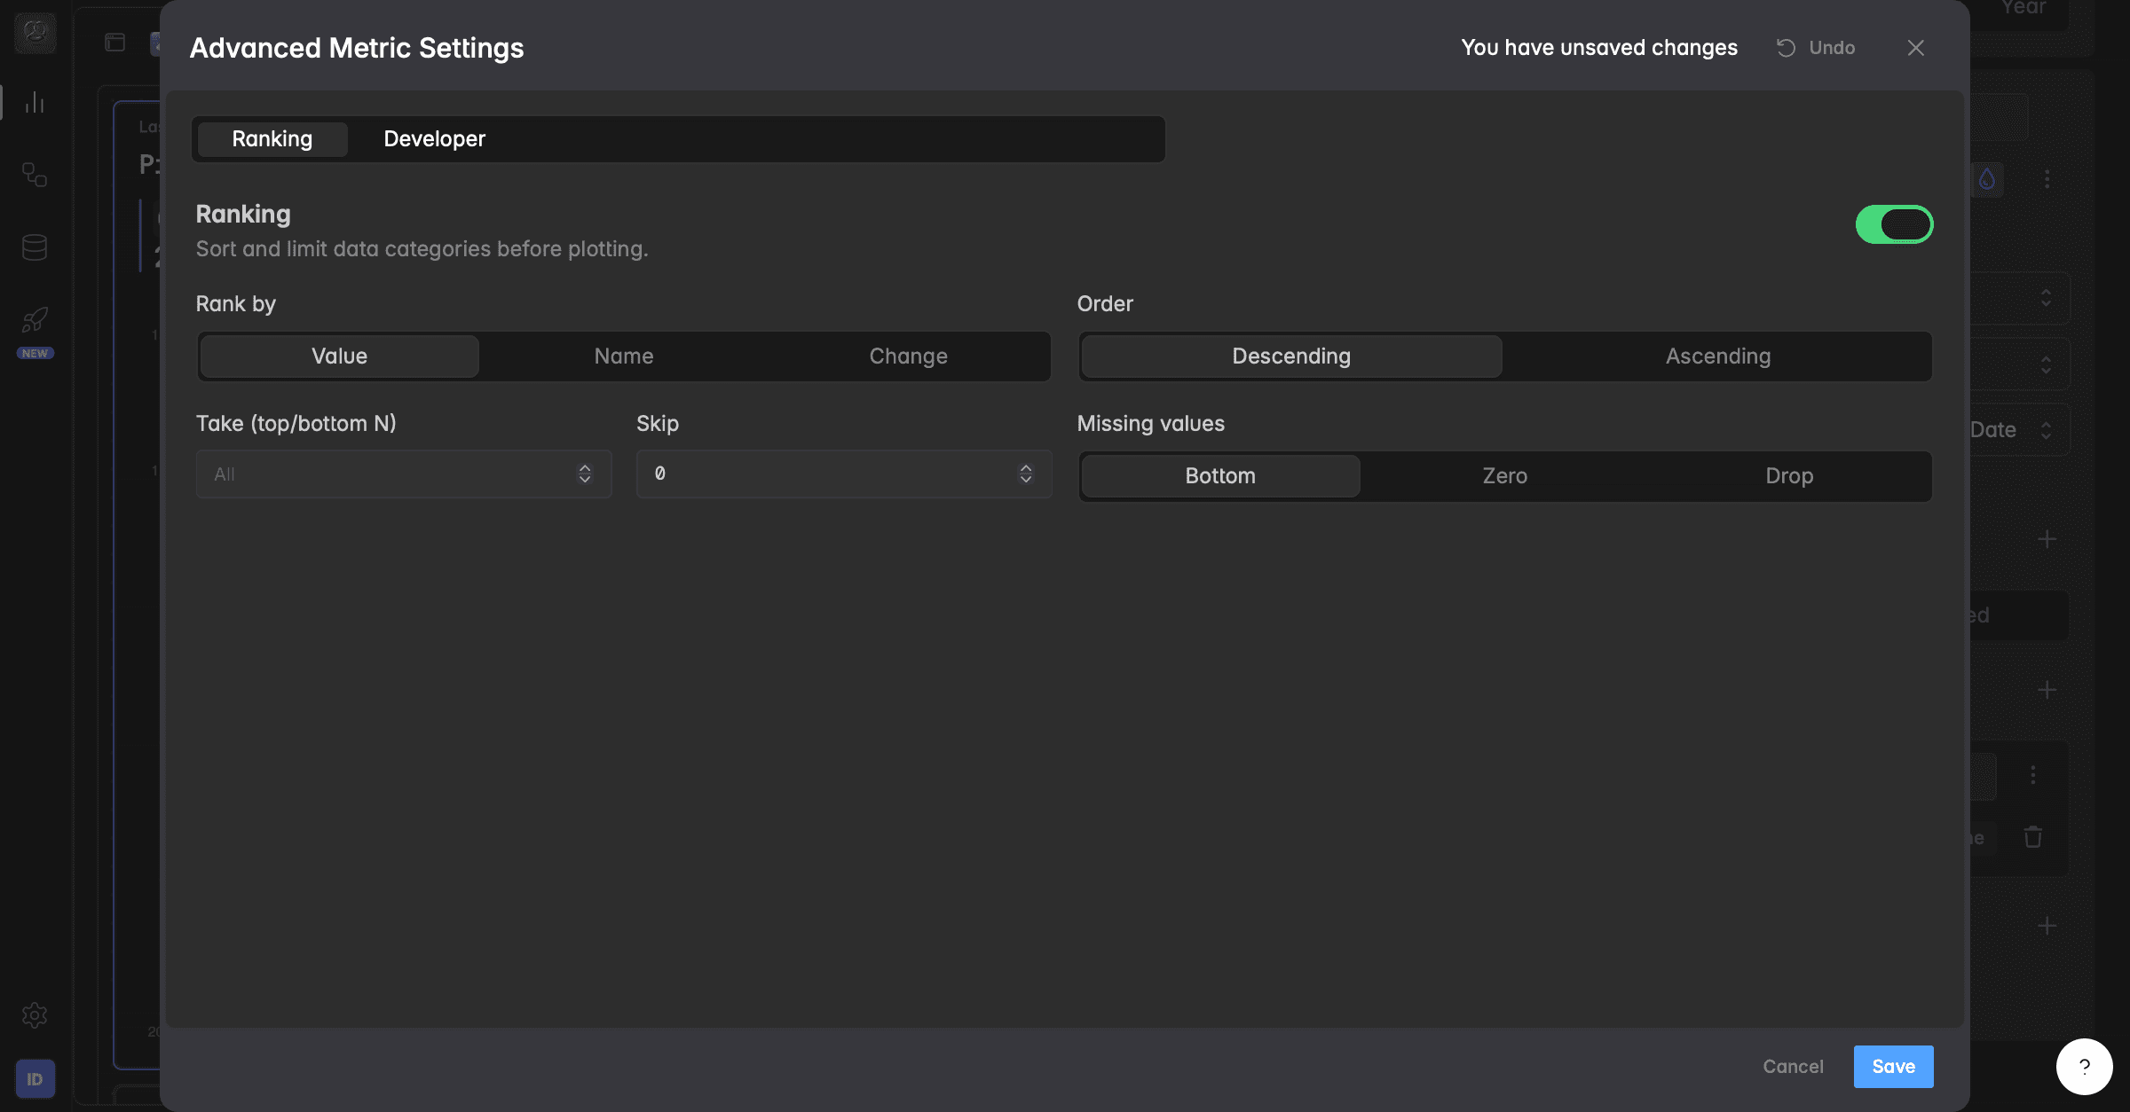
Task: Click the panel layout icon in background toolbar
Action: click(x=114, y=42)
